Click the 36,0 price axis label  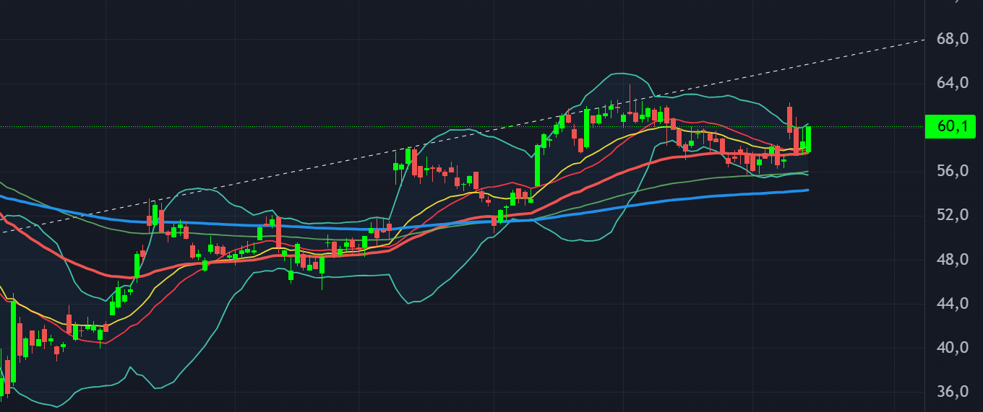[952, 392]
